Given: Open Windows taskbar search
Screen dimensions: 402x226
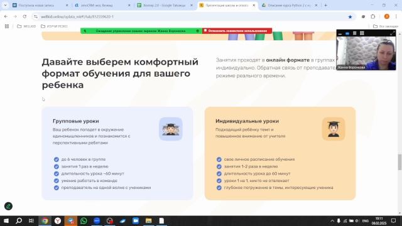Looking at the screenshot, I should 19,221.
